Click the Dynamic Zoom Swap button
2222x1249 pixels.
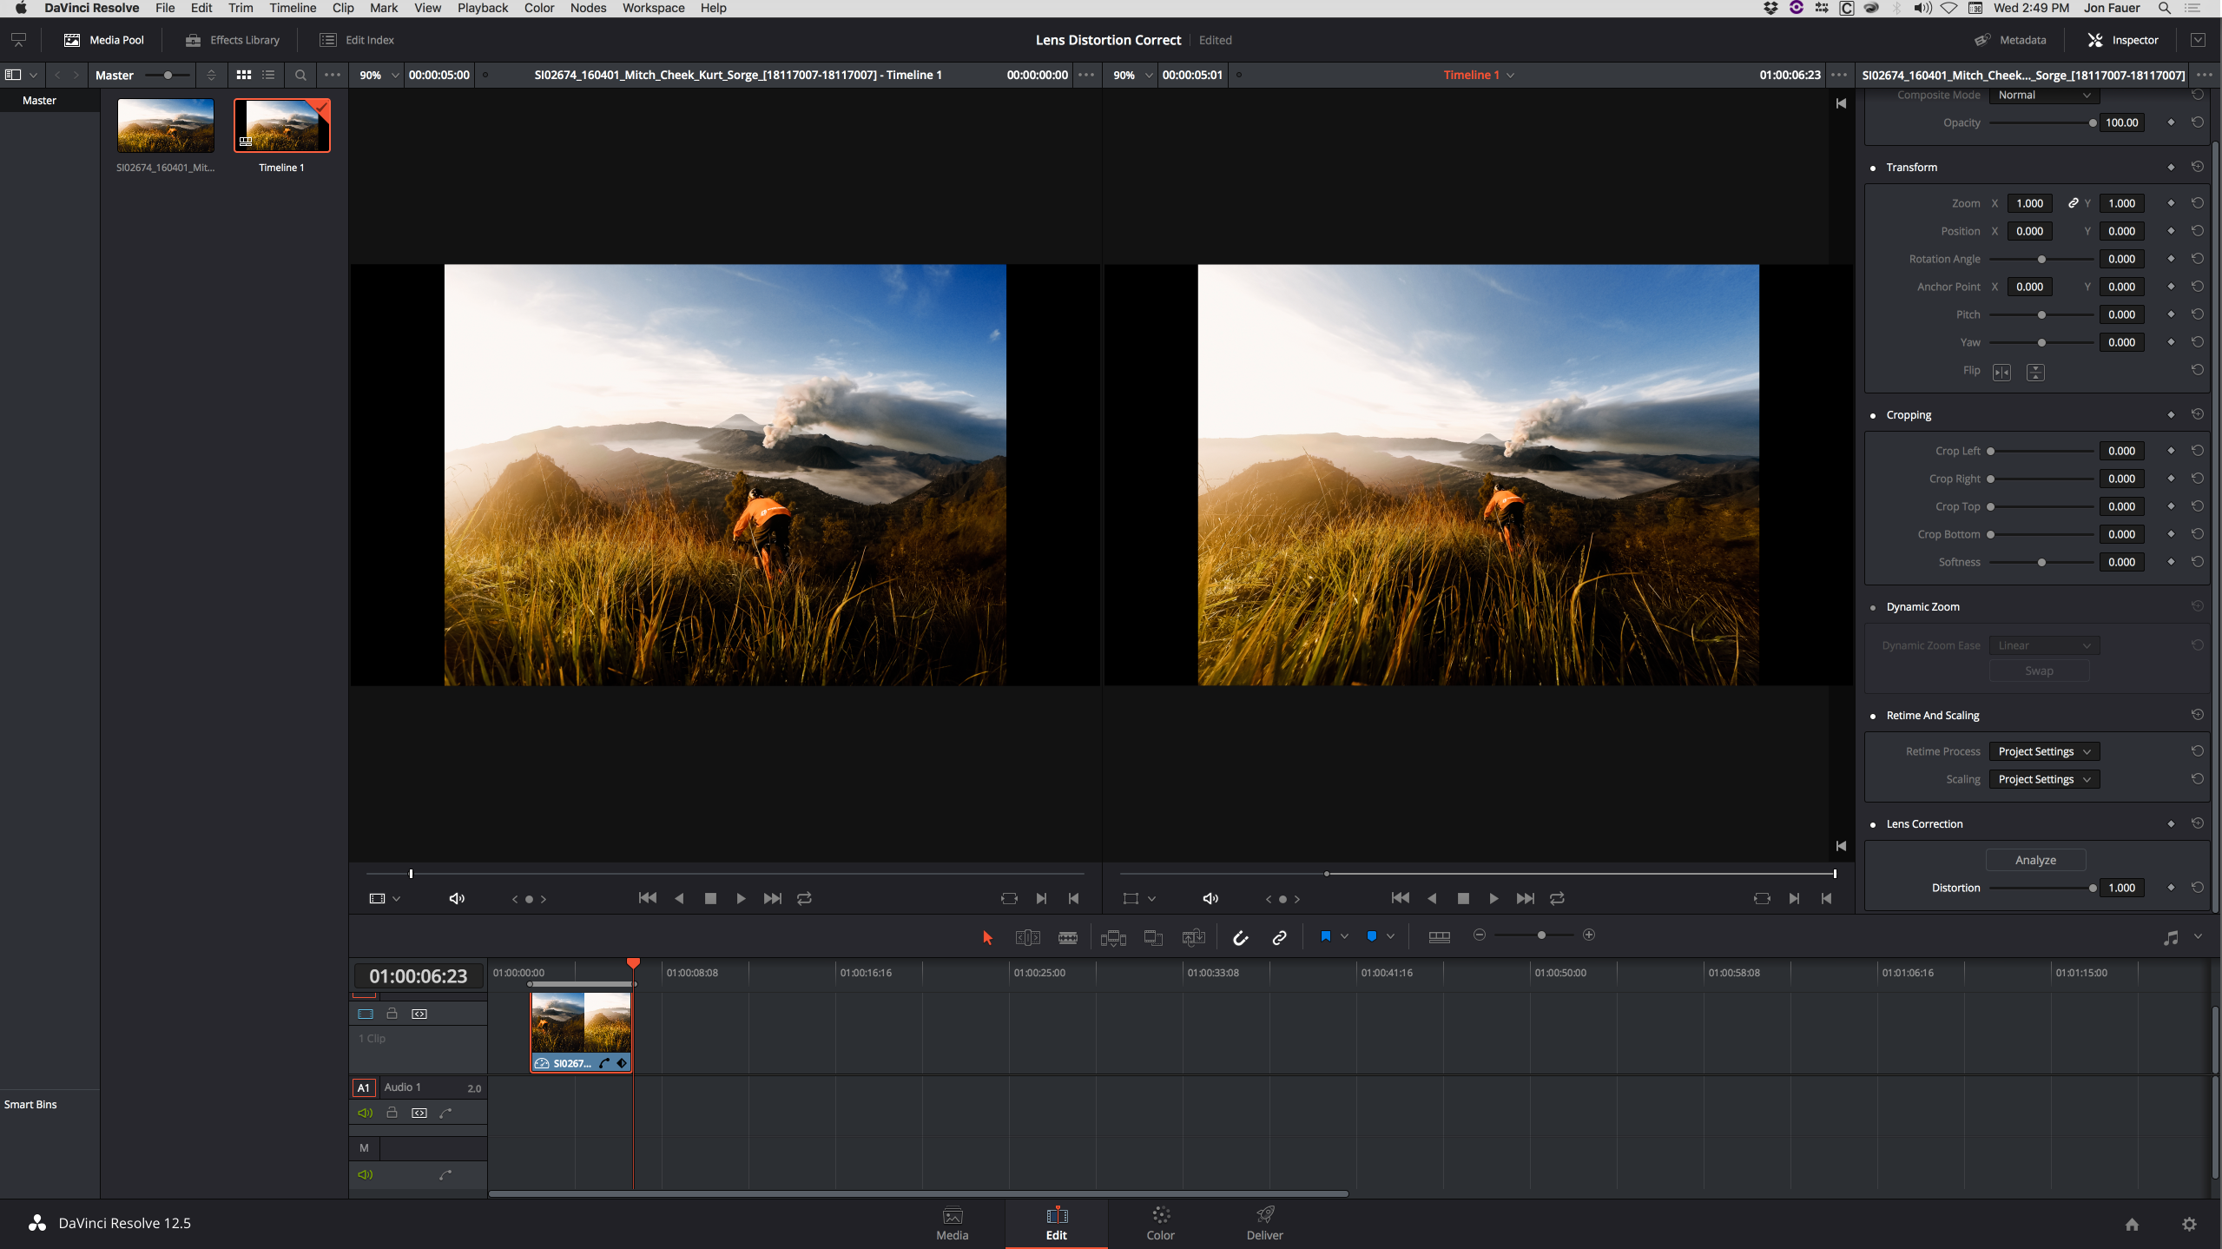2038,671
